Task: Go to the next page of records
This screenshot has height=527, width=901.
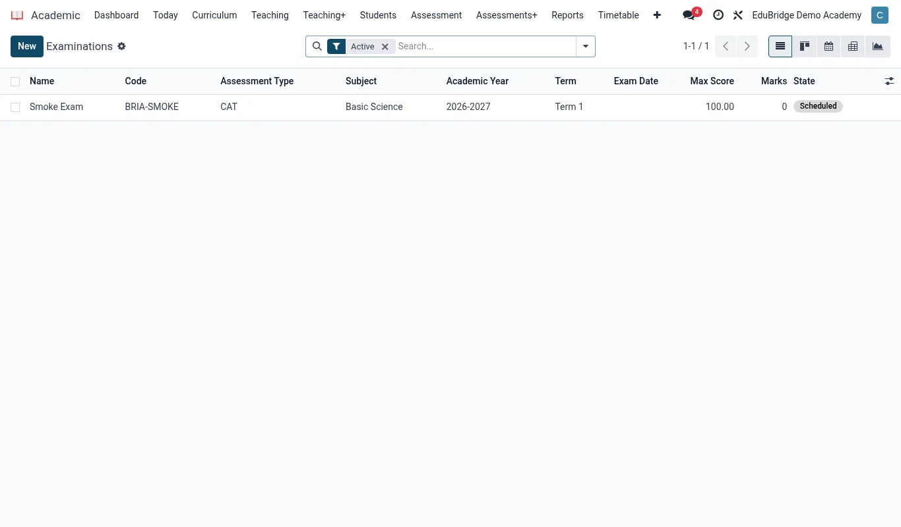Action: pos(747,46)
